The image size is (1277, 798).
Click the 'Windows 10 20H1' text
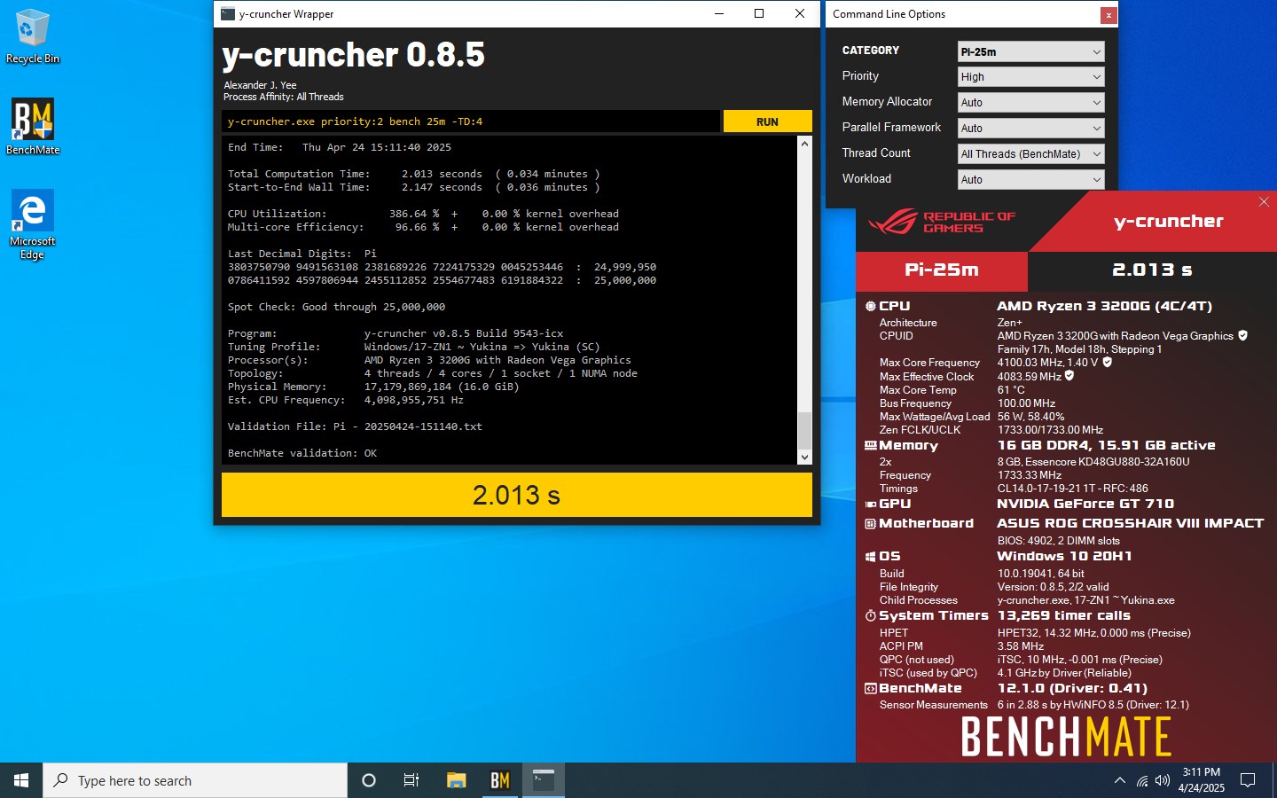1064,557
